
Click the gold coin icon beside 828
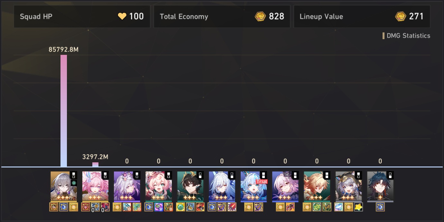click(260, 16)
